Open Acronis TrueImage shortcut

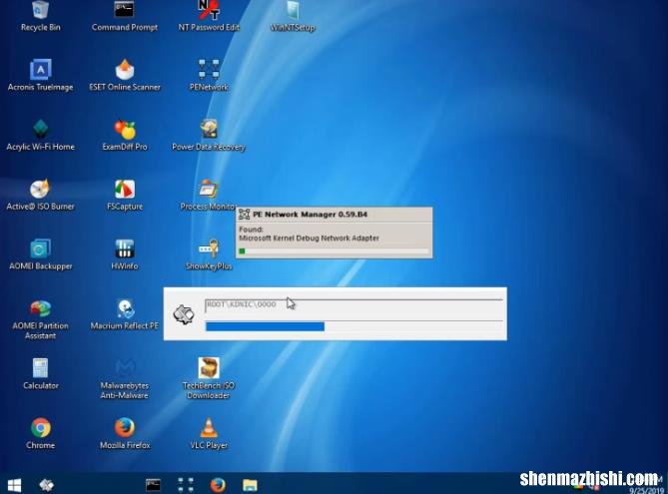click(41, 75)
